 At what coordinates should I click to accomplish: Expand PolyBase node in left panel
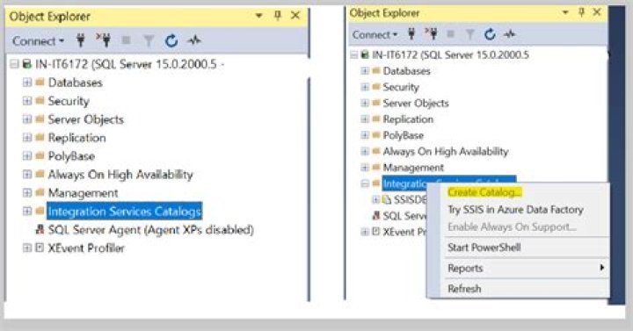click(x=27, y=155)
